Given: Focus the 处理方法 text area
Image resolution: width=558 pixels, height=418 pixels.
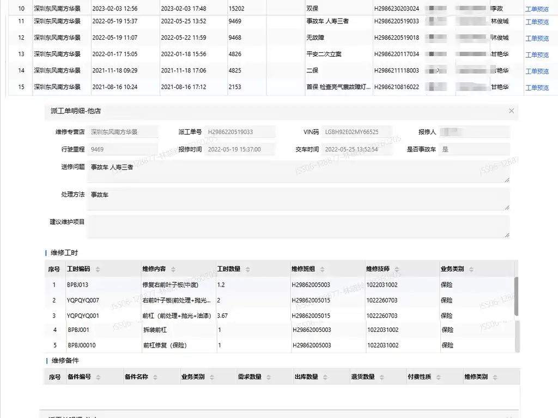Looking at the screenshot, I should (298, 199).
